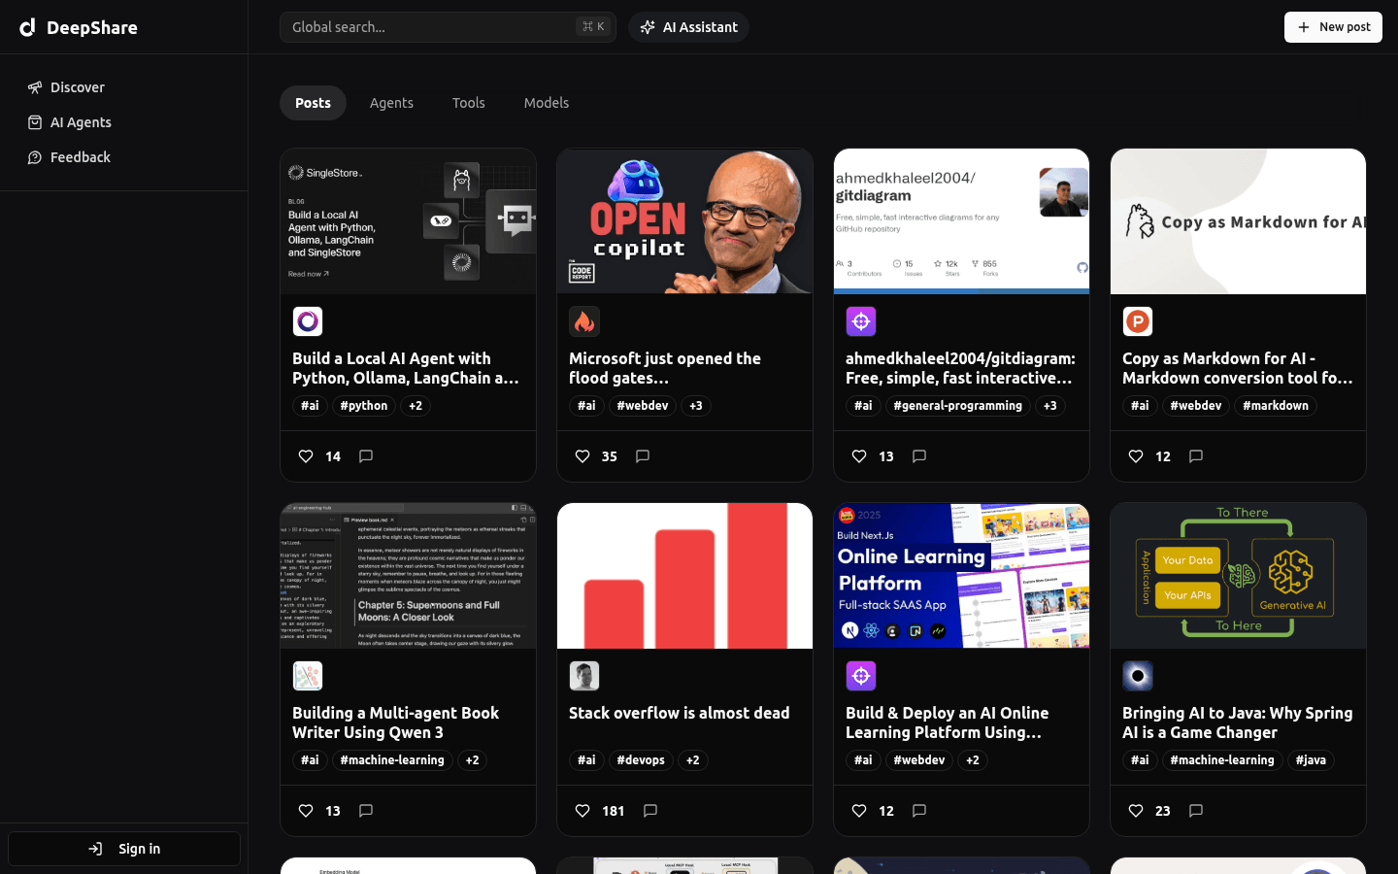This screenshot has width=1398, height=874.
Task: Open comments on Copy as Markdown post
Action: click(x=1196, y=456)
